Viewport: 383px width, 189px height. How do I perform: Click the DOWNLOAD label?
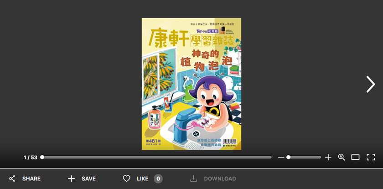pos(220,179)
